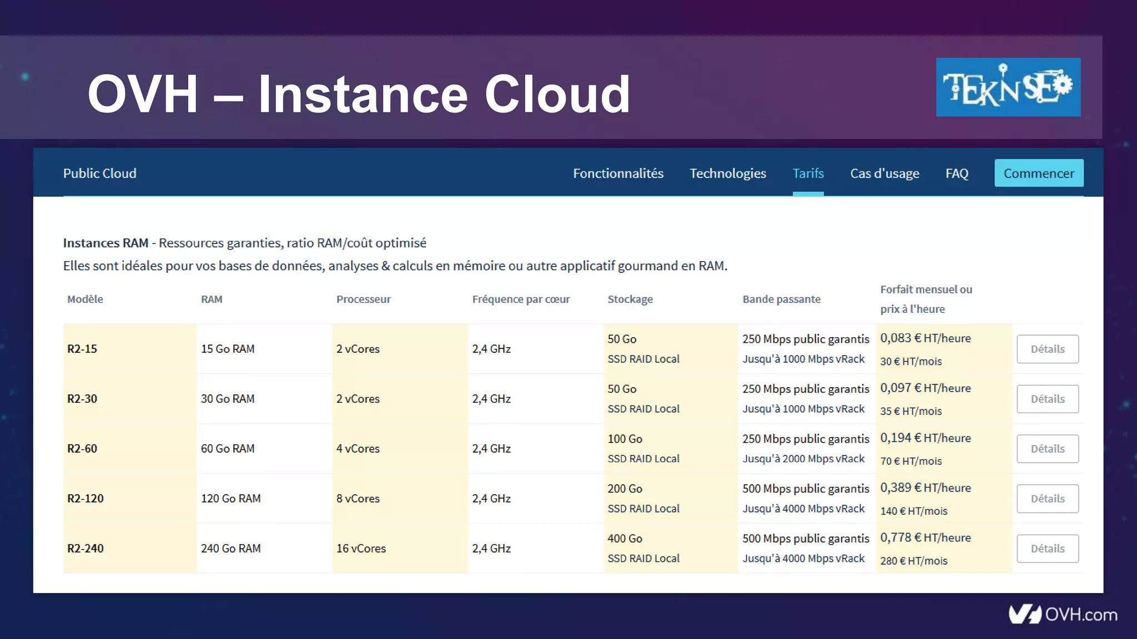Click the 30 € HT/mois price
This screenshot has width=1137, height=639.
911,361
